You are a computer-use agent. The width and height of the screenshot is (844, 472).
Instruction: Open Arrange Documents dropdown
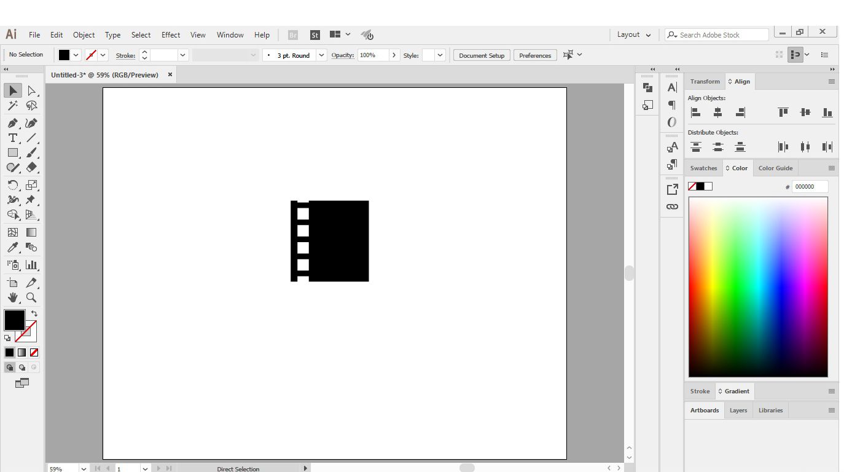point(340,35)
